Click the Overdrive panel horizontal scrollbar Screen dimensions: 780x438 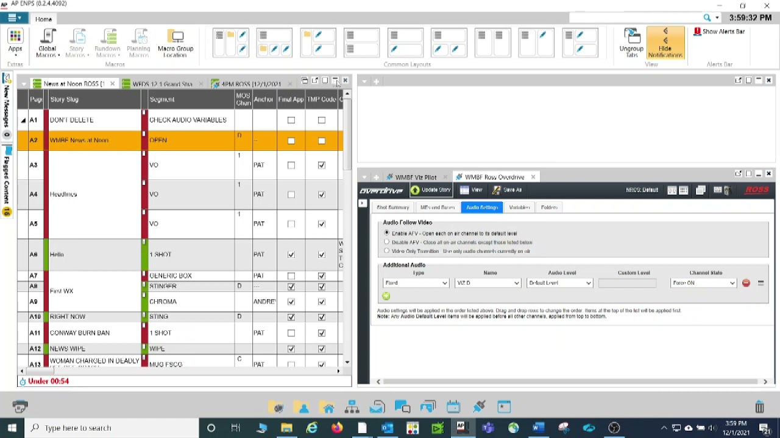pos(572,381)
